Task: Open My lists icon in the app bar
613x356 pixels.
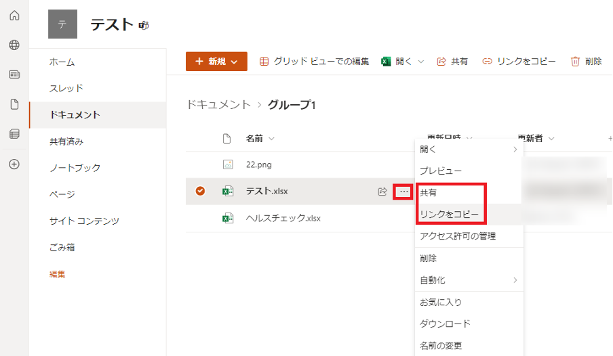Action: (14, 134)
